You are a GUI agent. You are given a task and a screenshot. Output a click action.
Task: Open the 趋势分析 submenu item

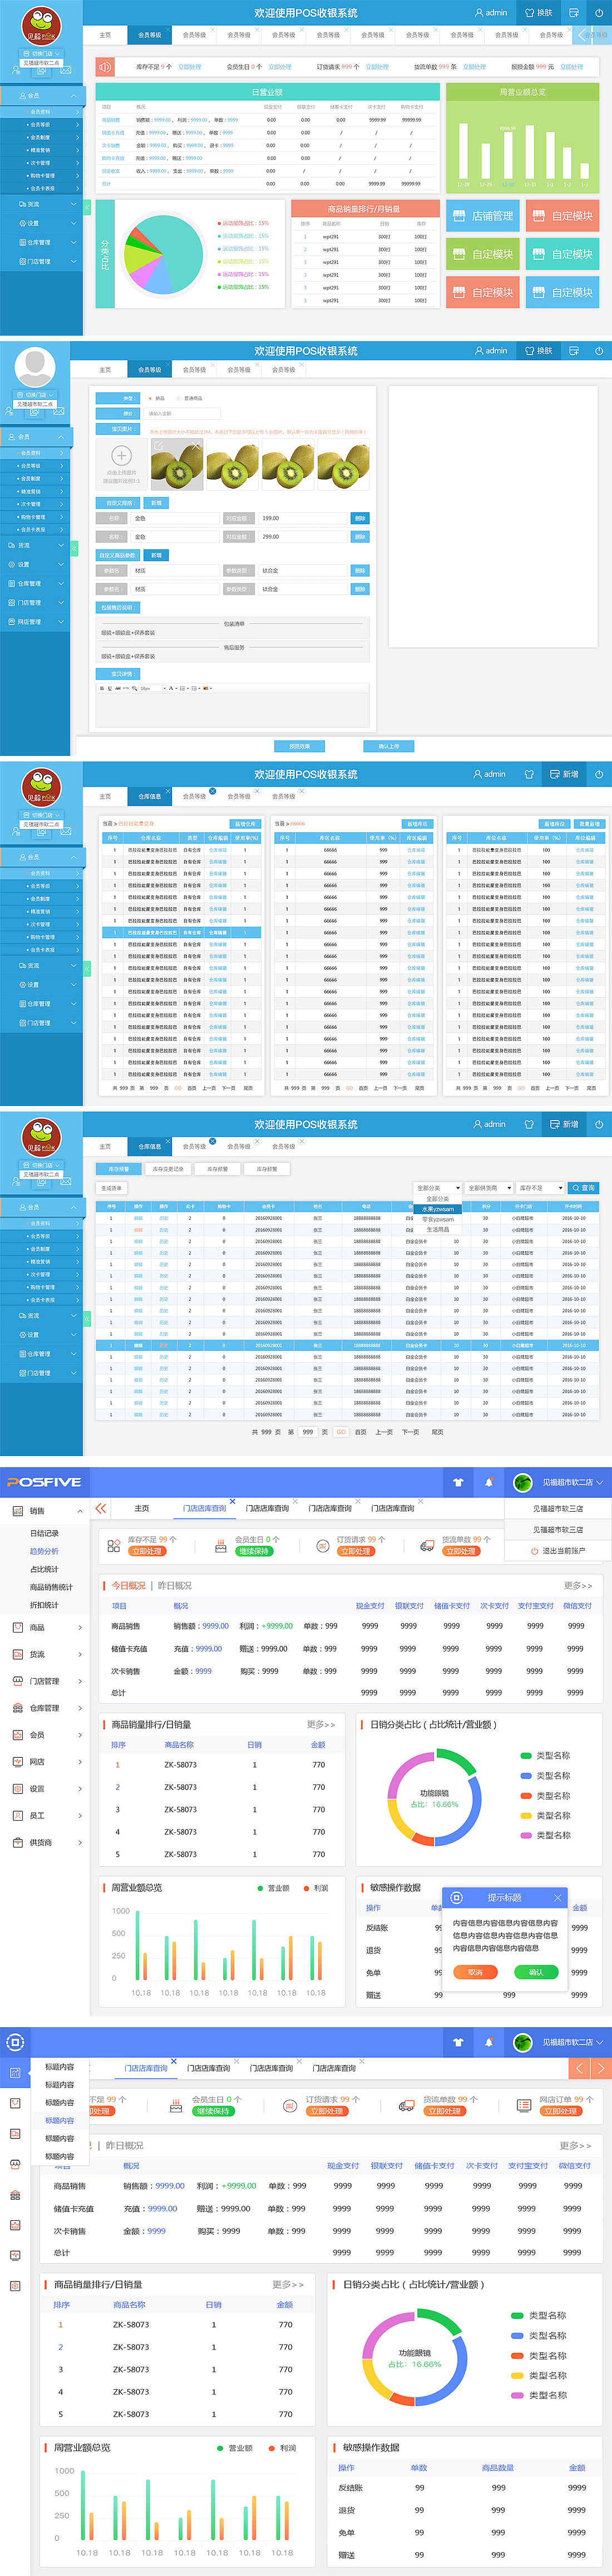44,1551
